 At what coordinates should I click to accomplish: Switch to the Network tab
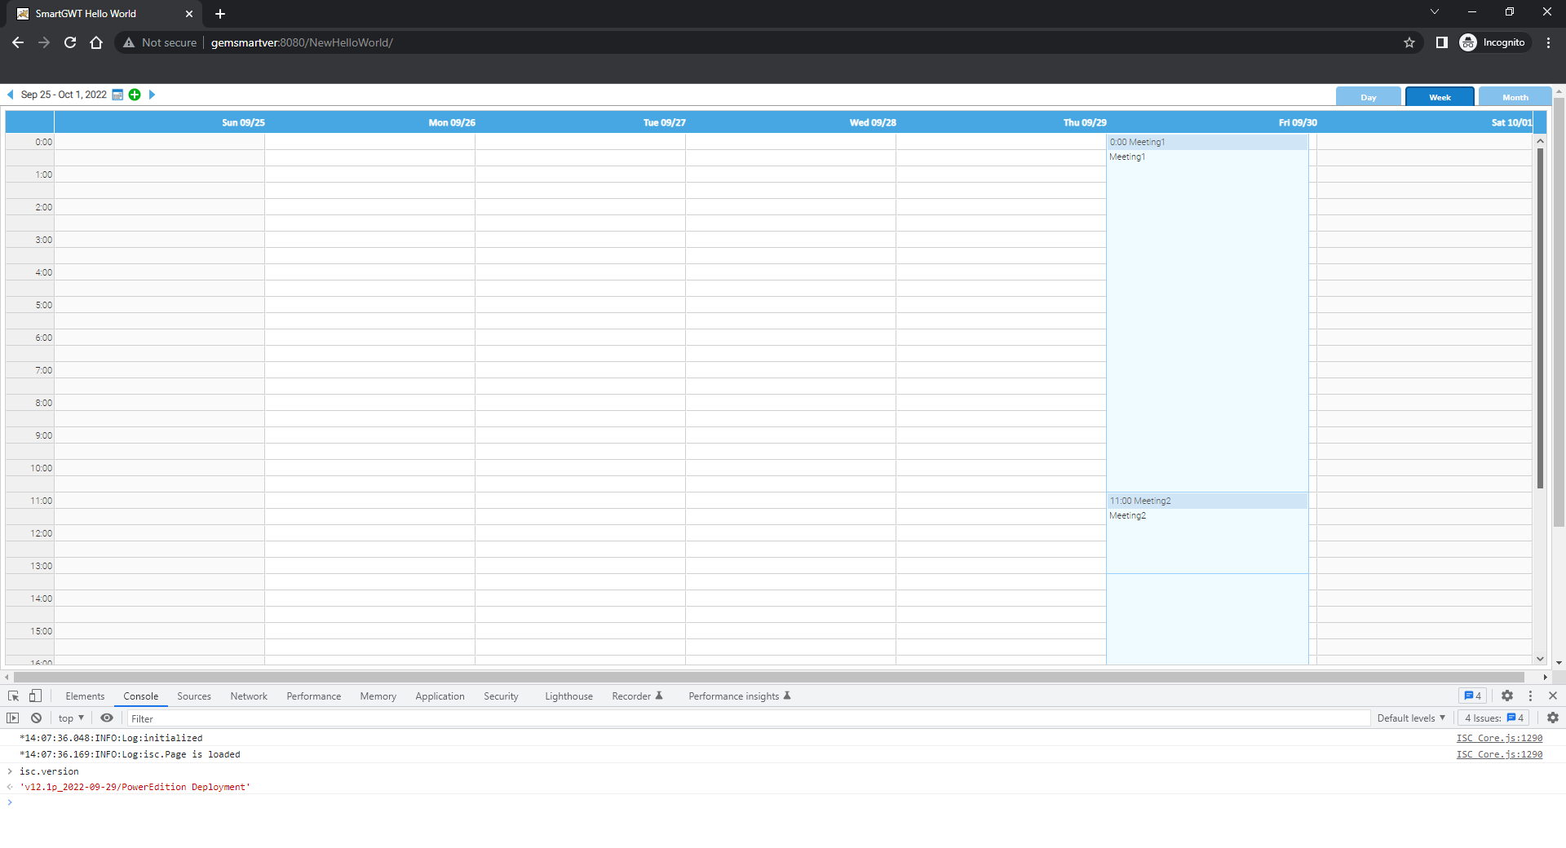pos(249,696)
